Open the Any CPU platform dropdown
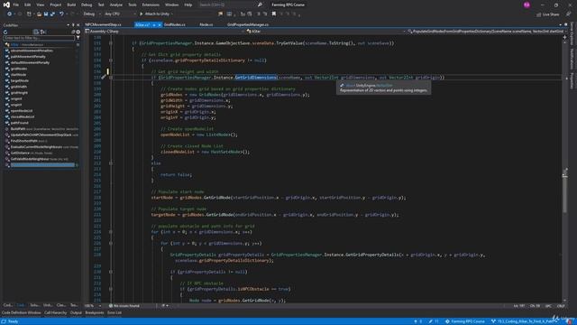577x325 pixels. 120,14
